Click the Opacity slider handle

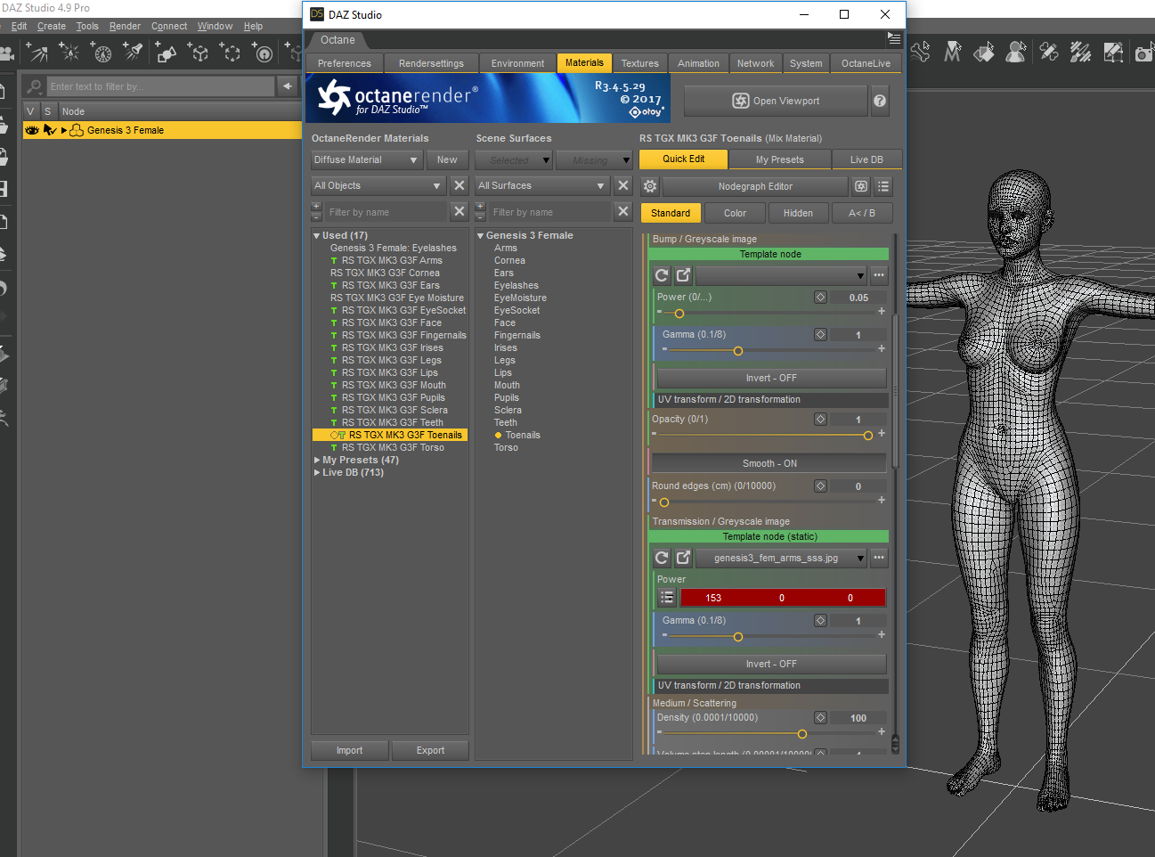pos(868,436)
